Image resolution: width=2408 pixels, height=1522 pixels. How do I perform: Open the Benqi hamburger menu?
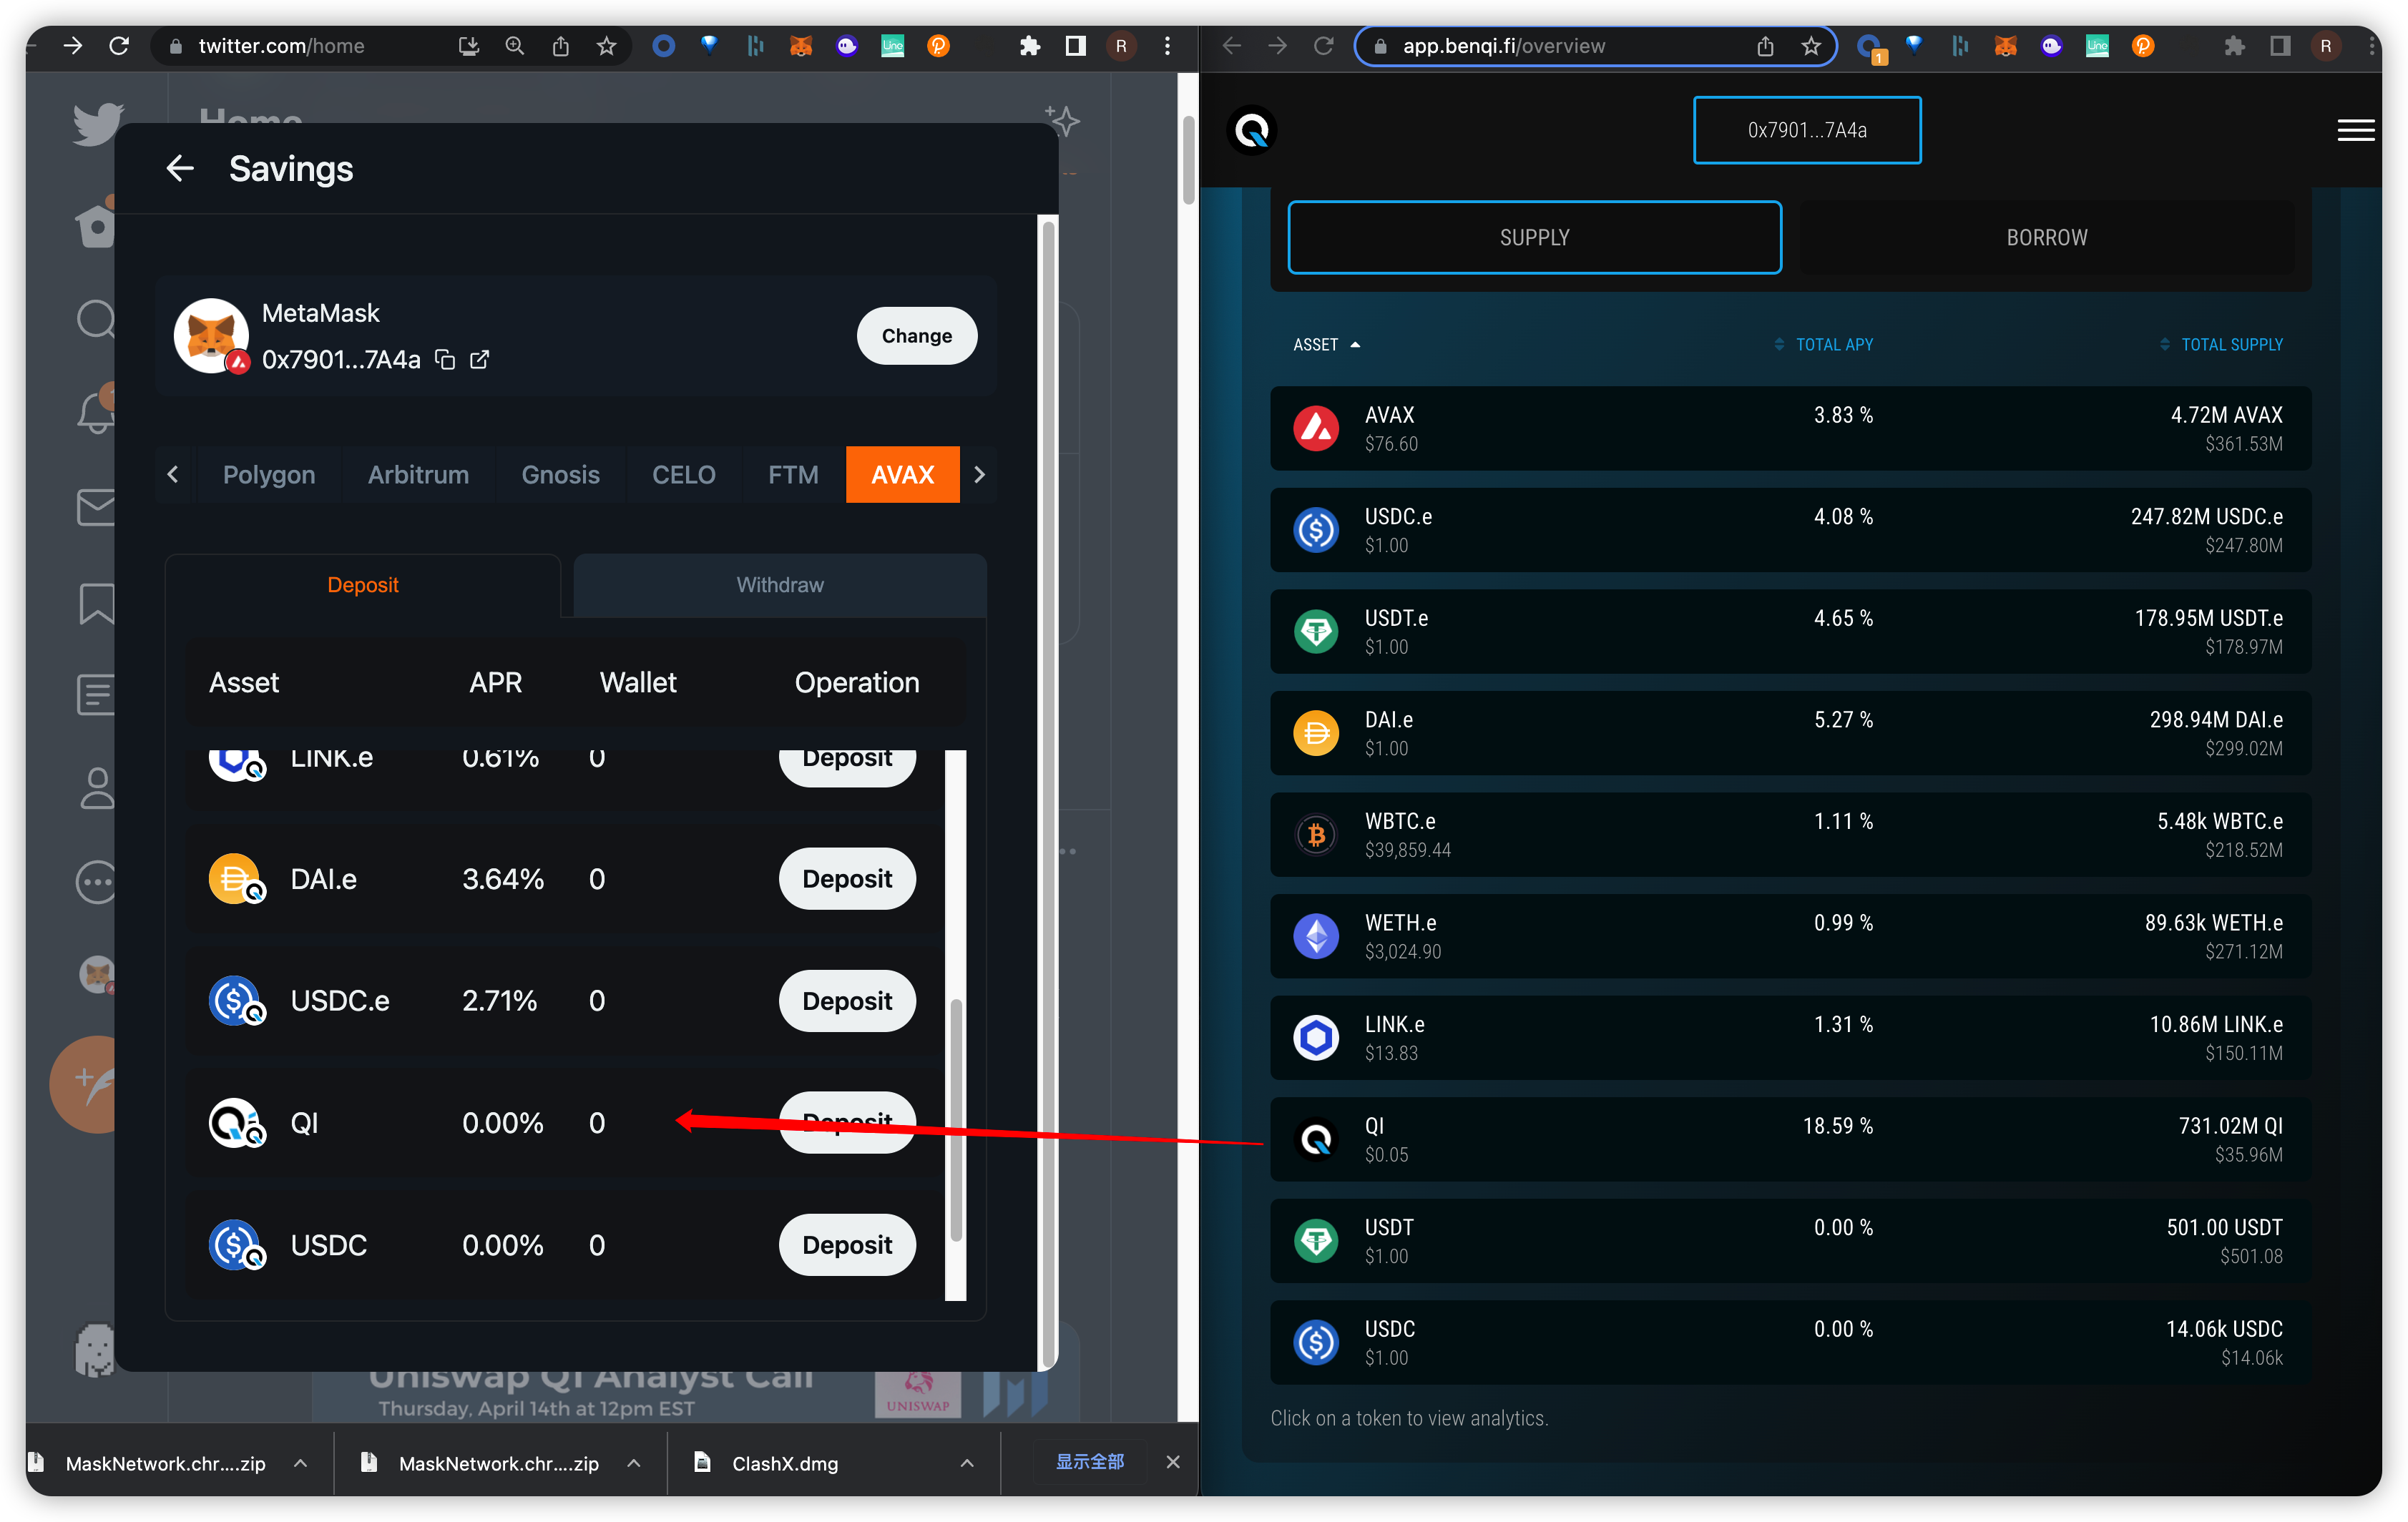click(x=2355, y=130)
